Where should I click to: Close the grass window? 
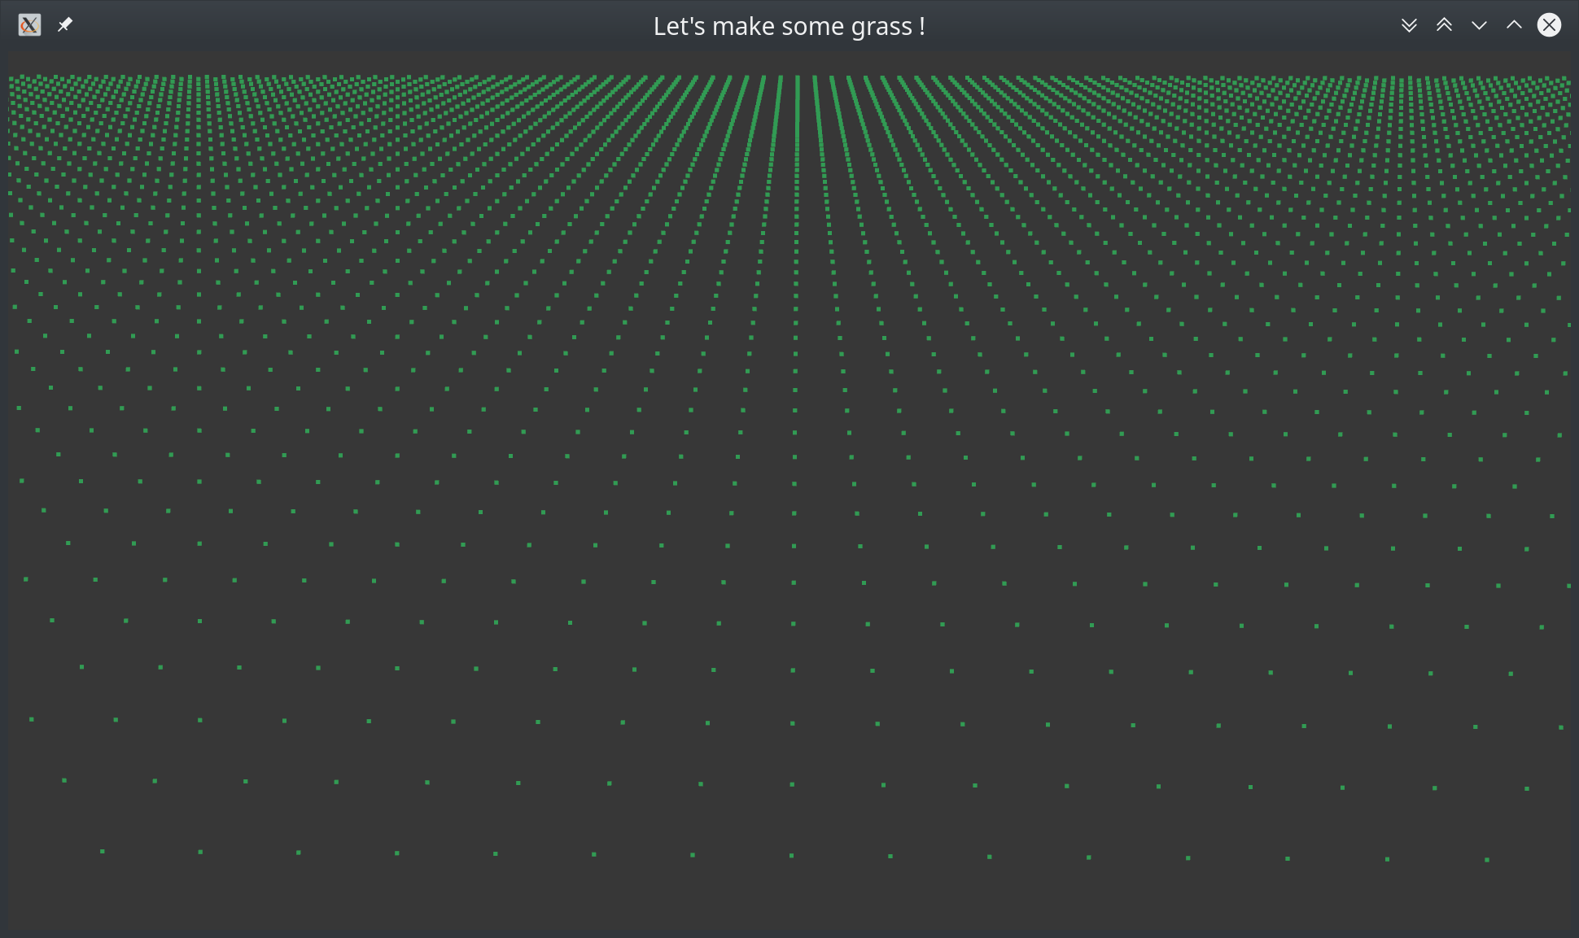click(x=1549, y=25)
